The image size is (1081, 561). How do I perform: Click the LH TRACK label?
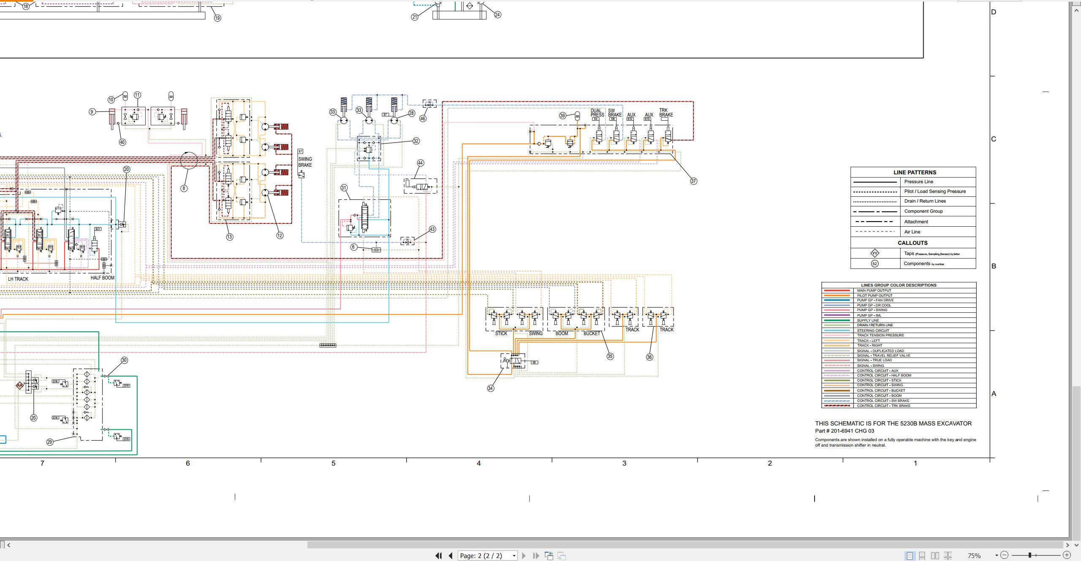point(18,279)
